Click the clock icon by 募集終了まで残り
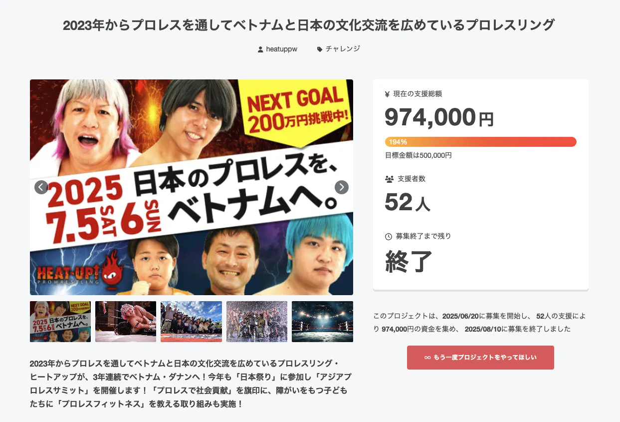 [389, 236]
